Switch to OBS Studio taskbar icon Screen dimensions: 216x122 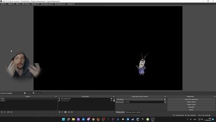(153, 119)
